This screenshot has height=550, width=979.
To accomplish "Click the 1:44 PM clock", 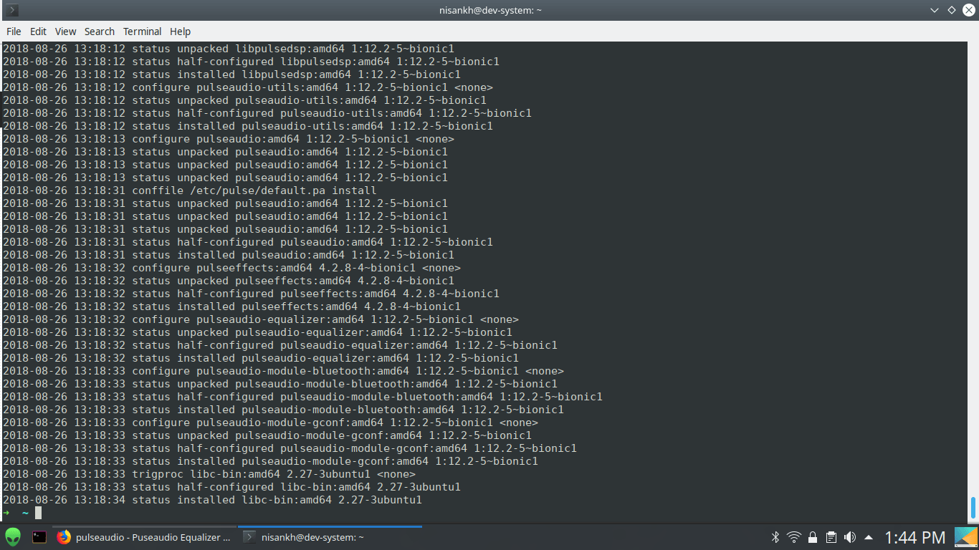I will [x=914, y=537].
